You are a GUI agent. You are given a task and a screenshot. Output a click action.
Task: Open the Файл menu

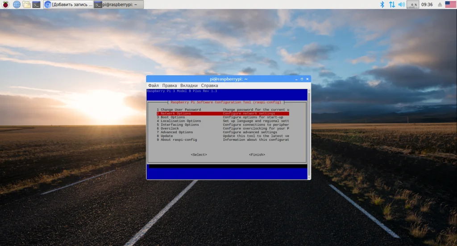154,86
